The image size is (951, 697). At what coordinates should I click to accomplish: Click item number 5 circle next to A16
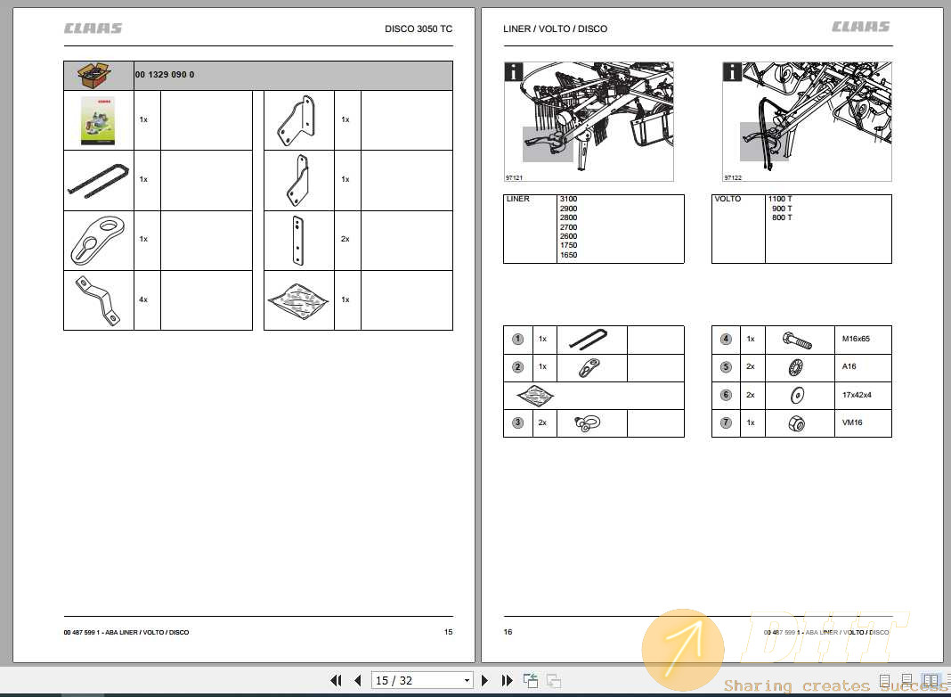[x=726, y=366]
